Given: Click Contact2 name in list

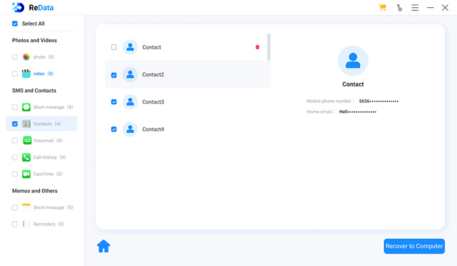Looking at the screenshot, I should (153, 74).
